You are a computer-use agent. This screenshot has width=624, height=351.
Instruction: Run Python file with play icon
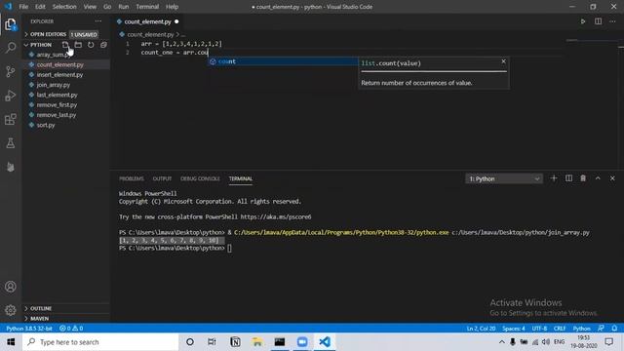(x=583, y=21)
